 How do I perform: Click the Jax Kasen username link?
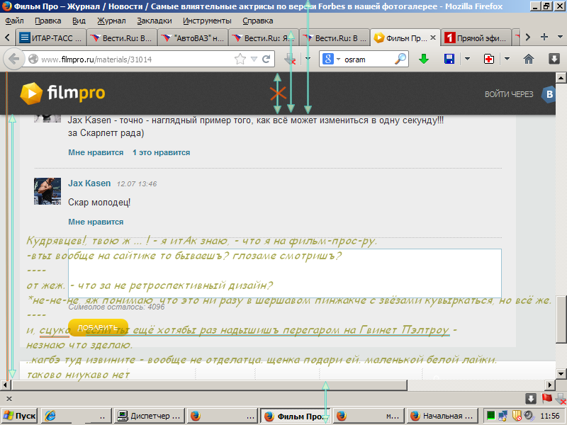[89, 183]
